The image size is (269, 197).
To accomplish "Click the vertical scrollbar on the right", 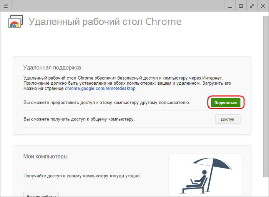I will (x=266, y=96).
